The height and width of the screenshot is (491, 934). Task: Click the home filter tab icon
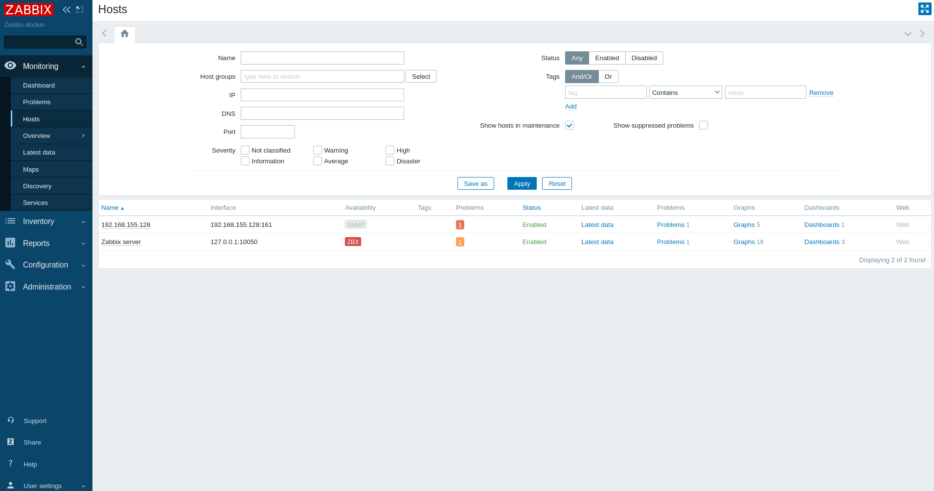125,34
